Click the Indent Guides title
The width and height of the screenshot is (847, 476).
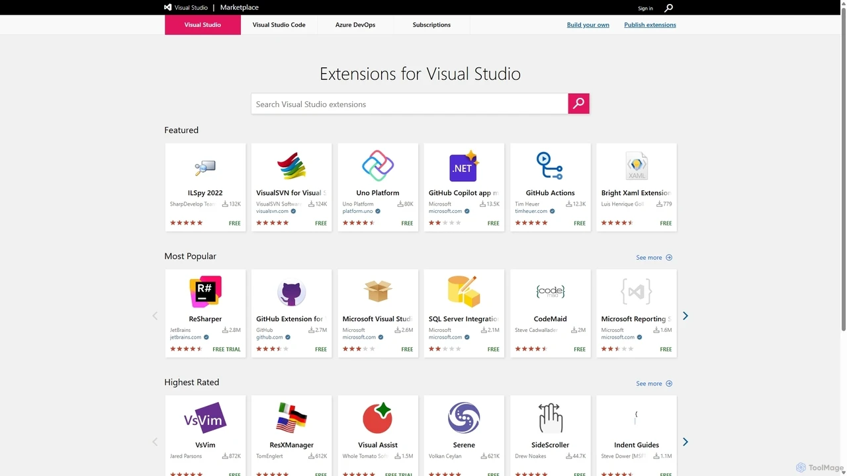pyautogui.click(x=637, y=445)
